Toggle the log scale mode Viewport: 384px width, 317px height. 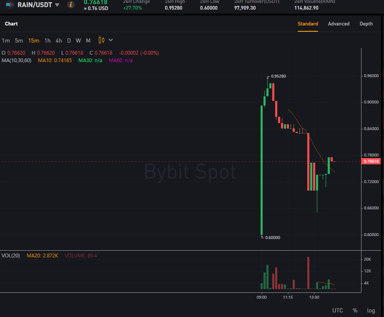coord(371,311)
